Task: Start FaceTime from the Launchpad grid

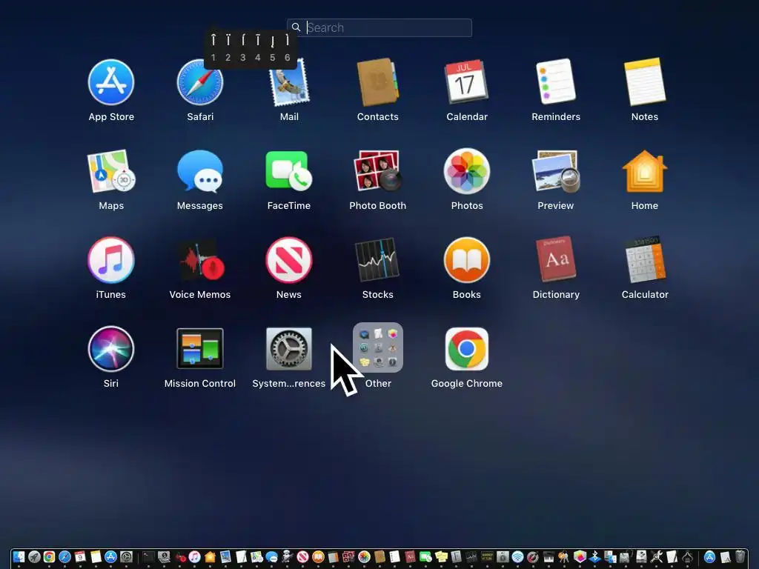Action: pyautogui.click(x=289, y=171)
